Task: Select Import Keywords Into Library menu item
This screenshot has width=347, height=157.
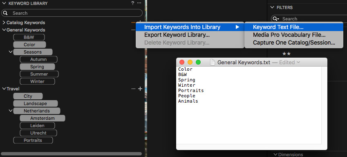Action: (x=190, y=27)
